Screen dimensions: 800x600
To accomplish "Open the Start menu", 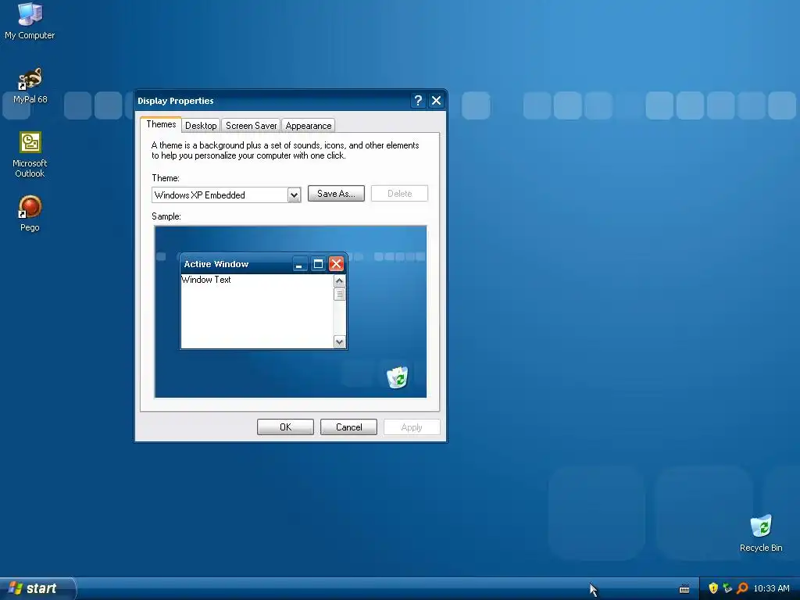I will (x=37, y=588).
